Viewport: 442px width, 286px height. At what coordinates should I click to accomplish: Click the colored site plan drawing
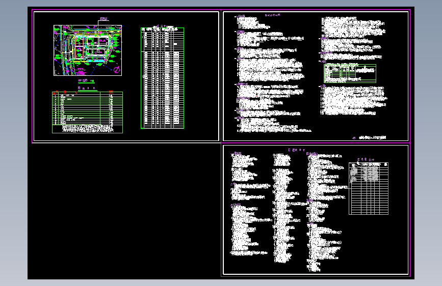[x=88, y=50]
